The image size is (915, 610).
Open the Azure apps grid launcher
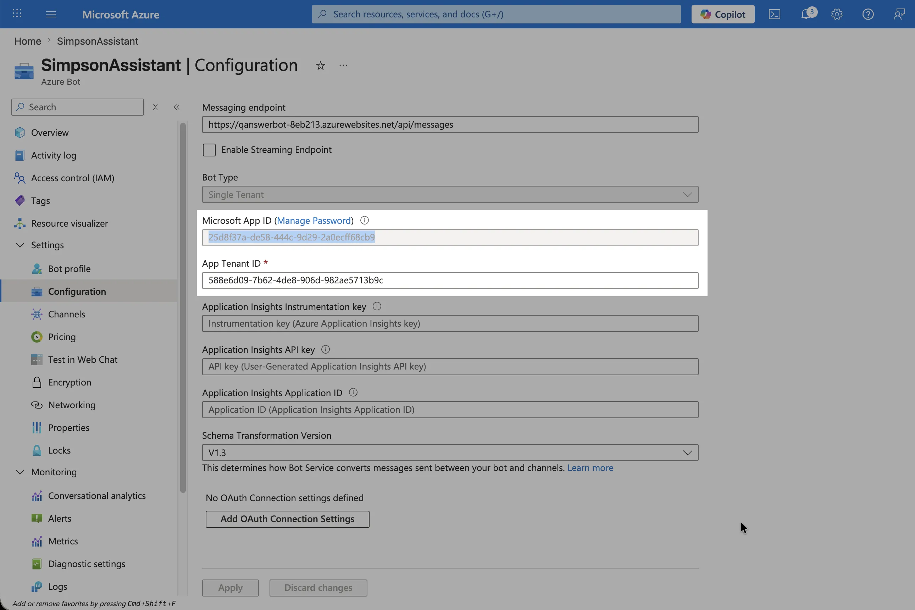17,14
